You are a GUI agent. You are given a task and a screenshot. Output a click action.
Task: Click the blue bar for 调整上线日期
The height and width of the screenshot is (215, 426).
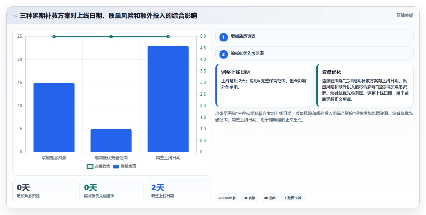pos(168,99)
